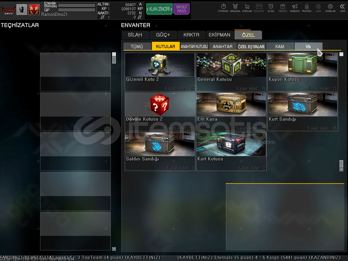Go back with the Geri arrows
The height and width of the screenshot is (261, 348).
point(342,8)
